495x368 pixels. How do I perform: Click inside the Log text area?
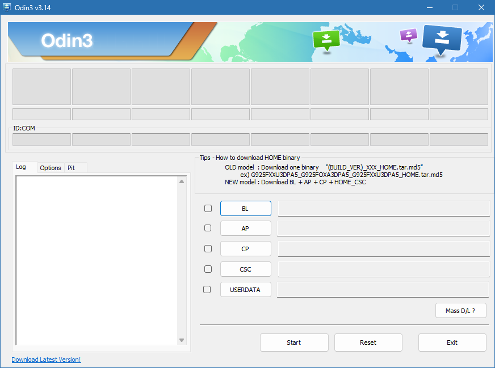97,260
